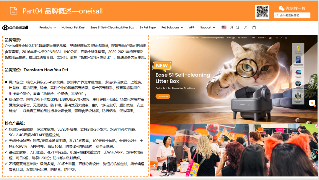The height and width of the screenshot is (180, 319).
Task: Click the Best of CES award badge
Action: [298, 49]
